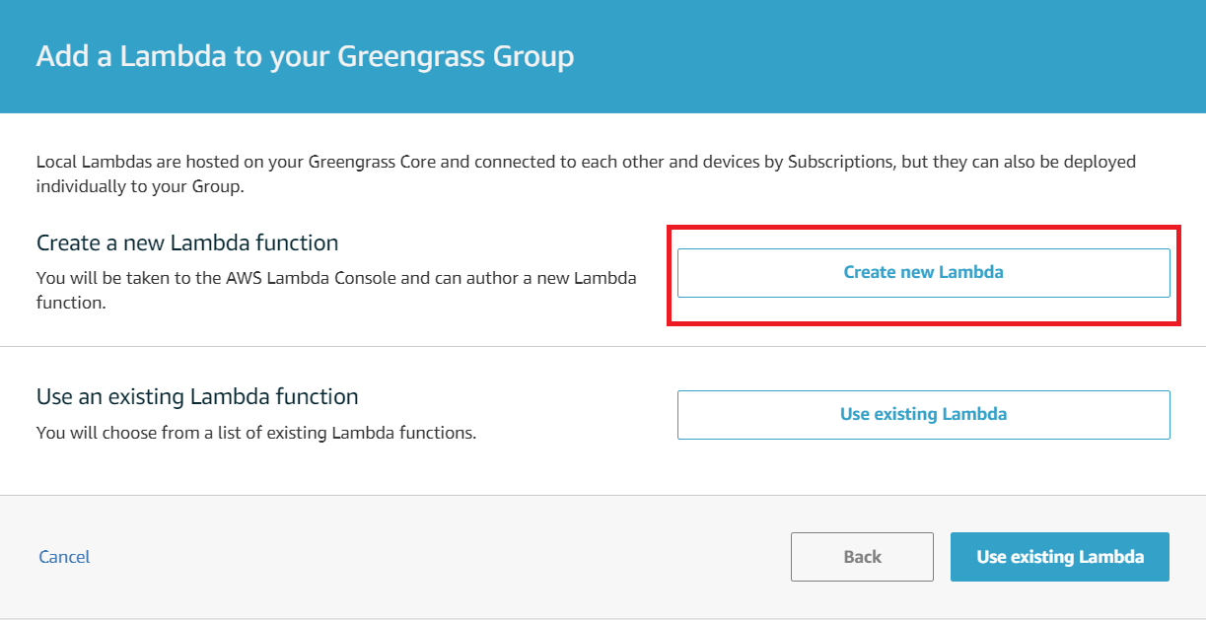
Task: Click the Create new Lambda button
Action: coord(923,273)
